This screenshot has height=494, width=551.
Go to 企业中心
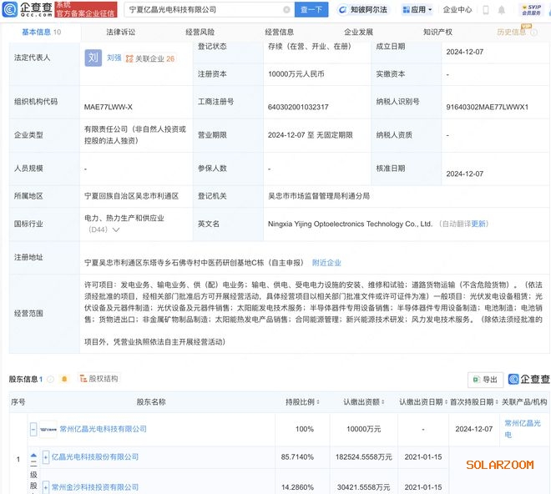click(x=457, y=10)
